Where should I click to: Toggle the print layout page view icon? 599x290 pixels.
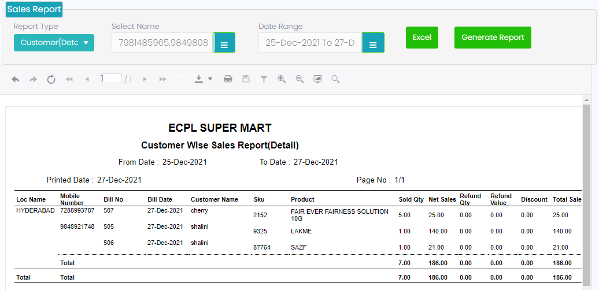(246, 79)
